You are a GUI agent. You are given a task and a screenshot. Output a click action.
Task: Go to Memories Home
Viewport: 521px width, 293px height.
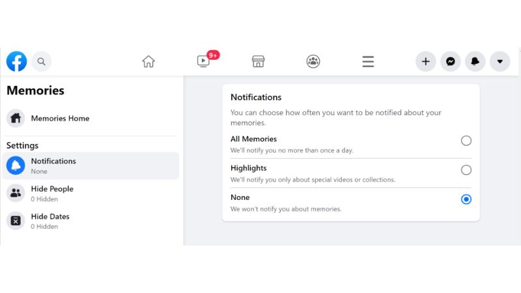tap(60, 119)
